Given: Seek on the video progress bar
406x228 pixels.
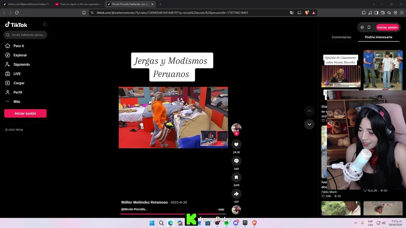Looking at the screenshot, I should pyautogui.click(x=173, y=214).
